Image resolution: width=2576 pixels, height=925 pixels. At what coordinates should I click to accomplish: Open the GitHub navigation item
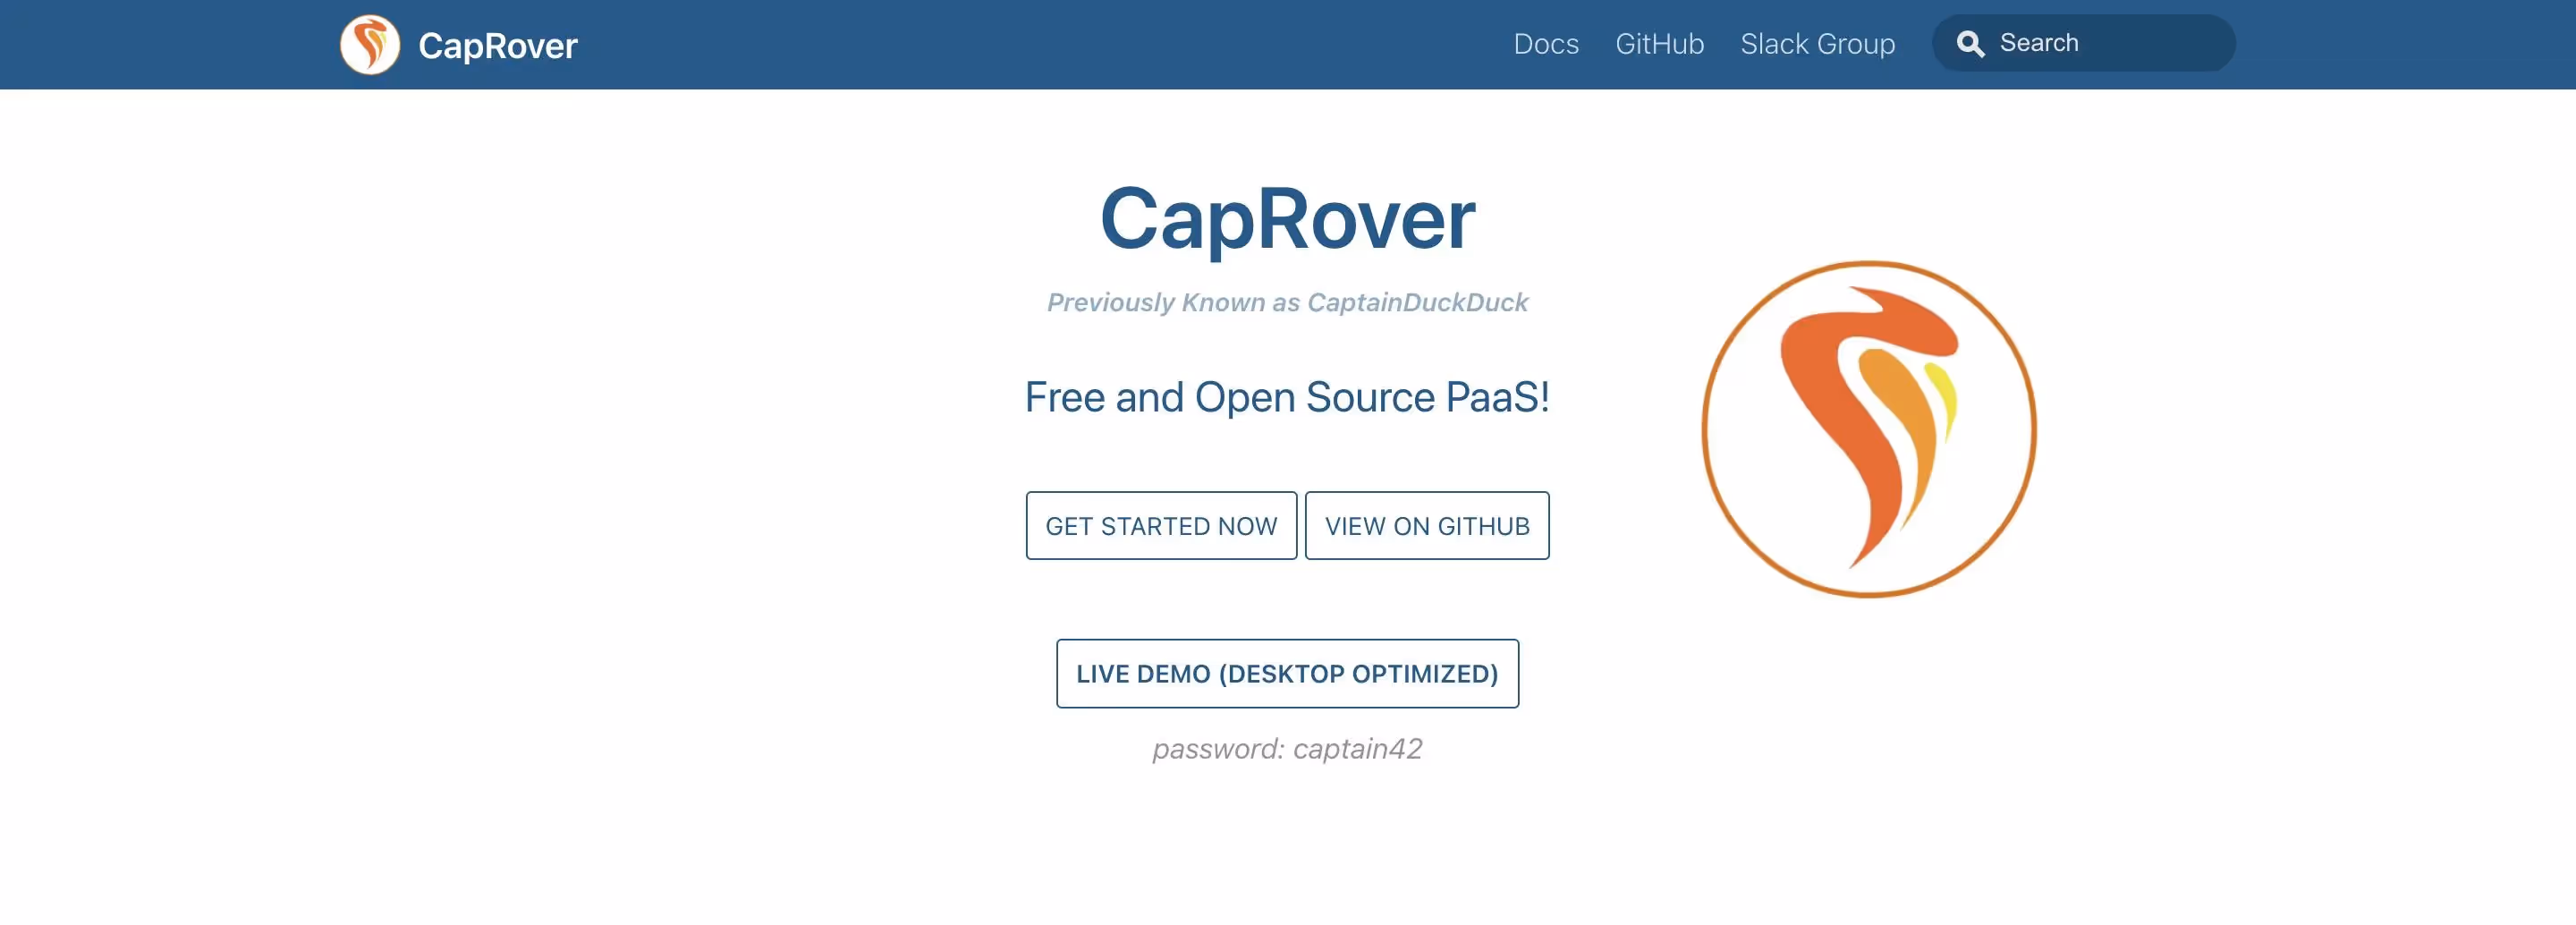[1659, 43]
